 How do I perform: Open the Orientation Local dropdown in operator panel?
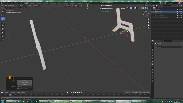point(25,87)
